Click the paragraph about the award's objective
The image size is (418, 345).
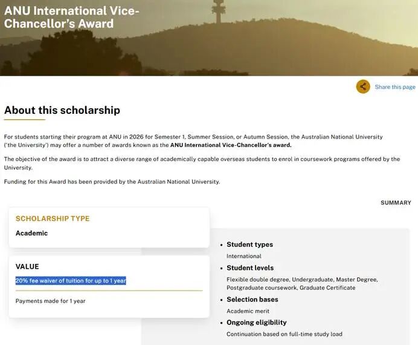click(x=202, y=163)
